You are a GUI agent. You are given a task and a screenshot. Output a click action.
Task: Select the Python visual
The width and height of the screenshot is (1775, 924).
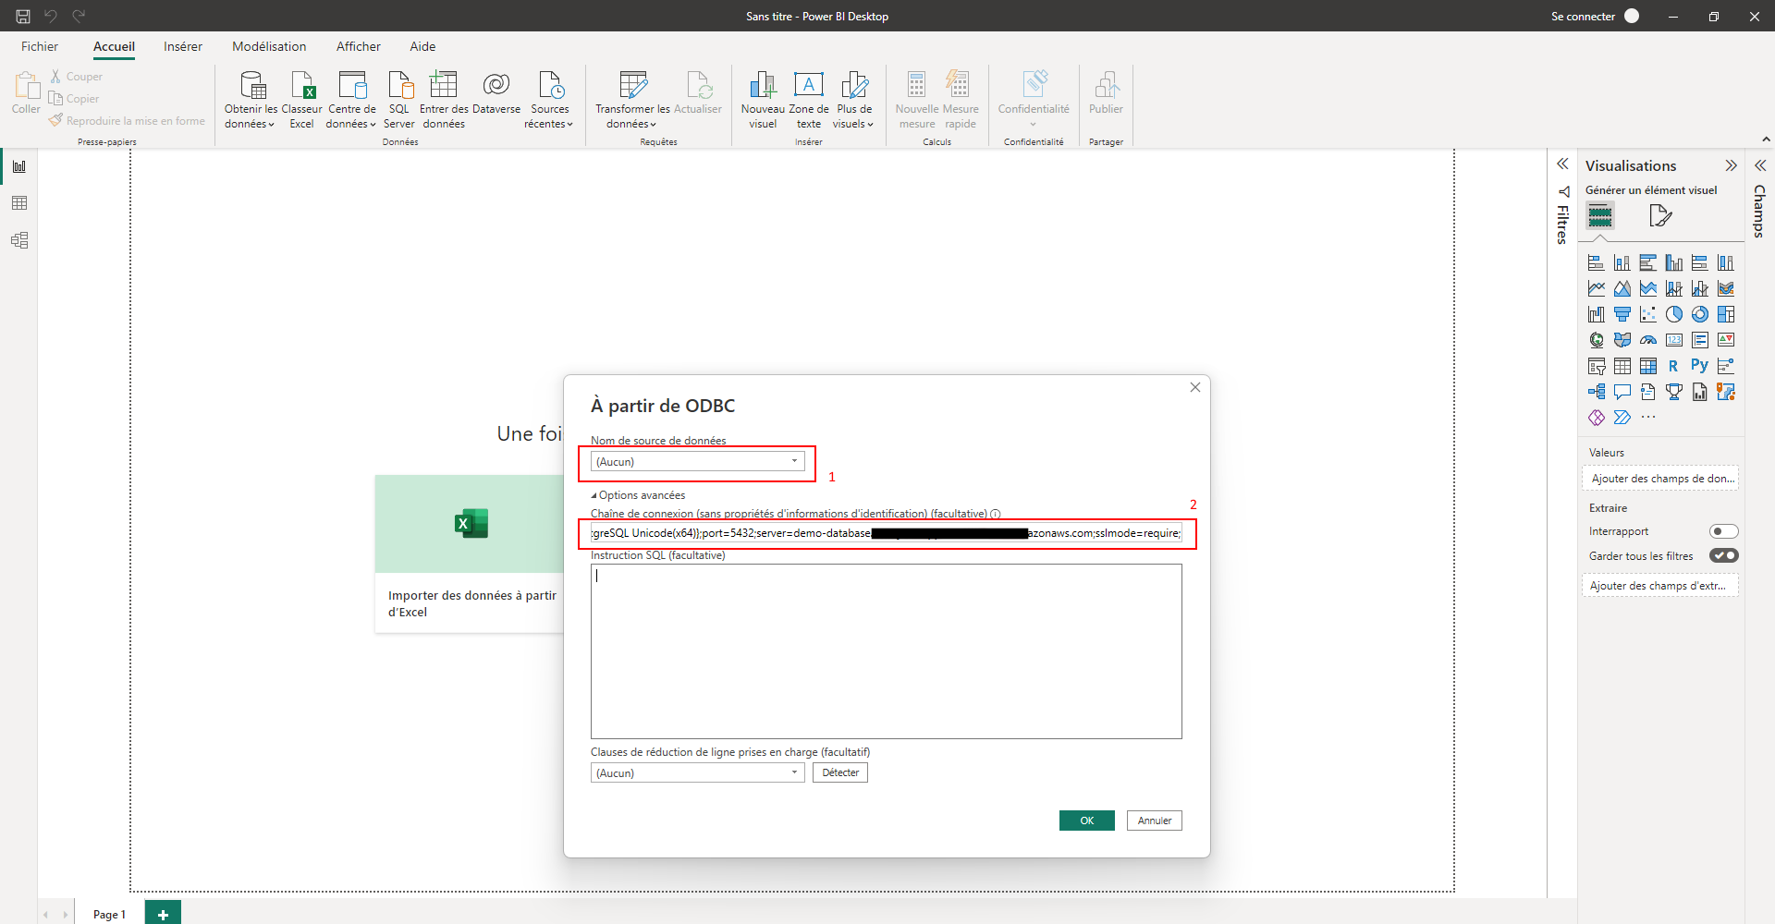tap(1700, 365)
